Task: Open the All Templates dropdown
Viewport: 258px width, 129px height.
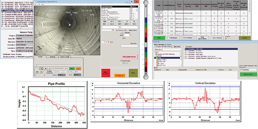Action: (248, 70)
